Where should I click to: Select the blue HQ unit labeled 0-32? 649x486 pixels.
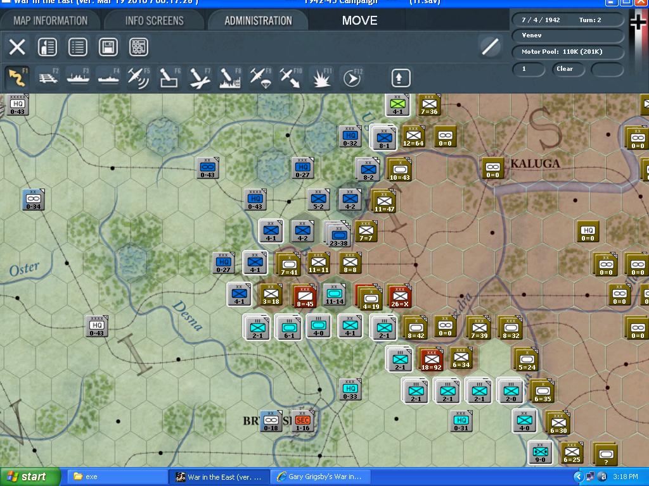[x=350, y=137]
